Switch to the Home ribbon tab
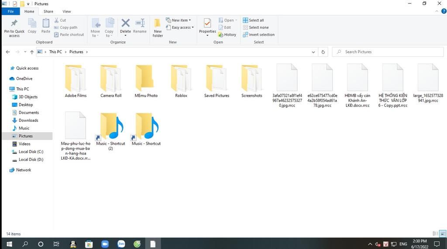 pyautogui.click(x=29, y=11)
